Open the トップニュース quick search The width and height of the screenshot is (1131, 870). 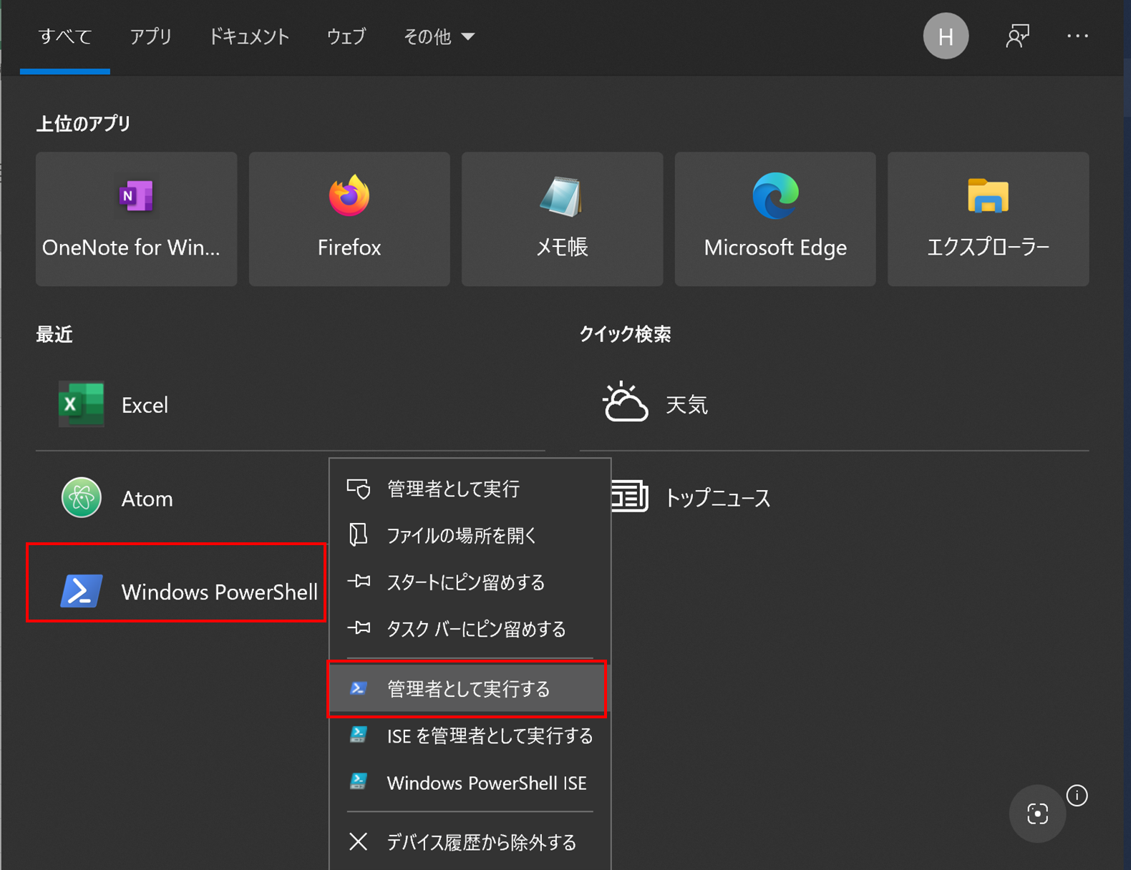[850, 498]
